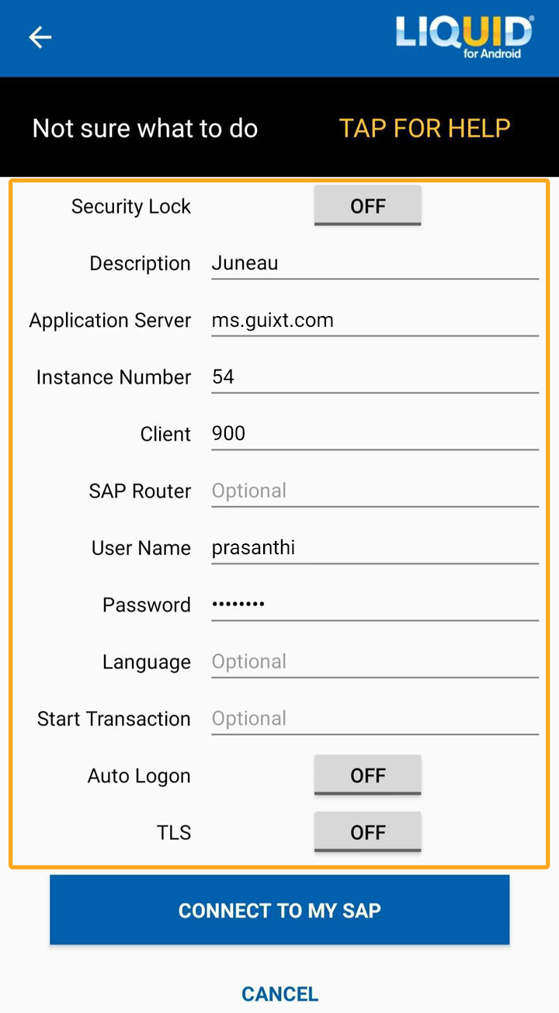Tap the Auto Logon label

(x=139, y=776)
